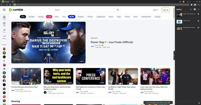Image resolution: width=201 pixels, height=105 pixels.
Task: Click Retry in the no-video-detected notice
Action: pyautogui.click(x=166, y=103)
